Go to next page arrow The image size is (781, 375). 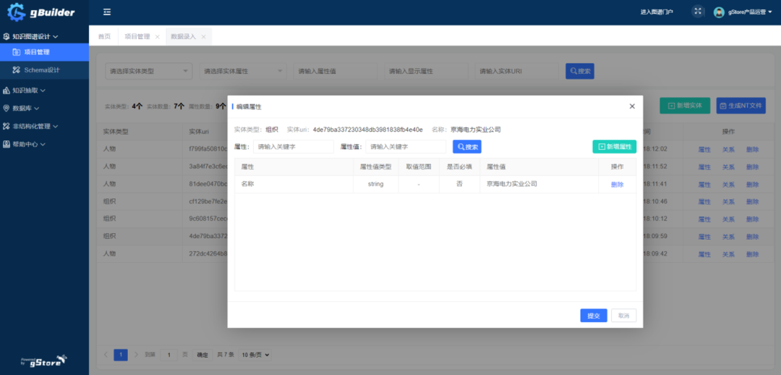(137, 355)
